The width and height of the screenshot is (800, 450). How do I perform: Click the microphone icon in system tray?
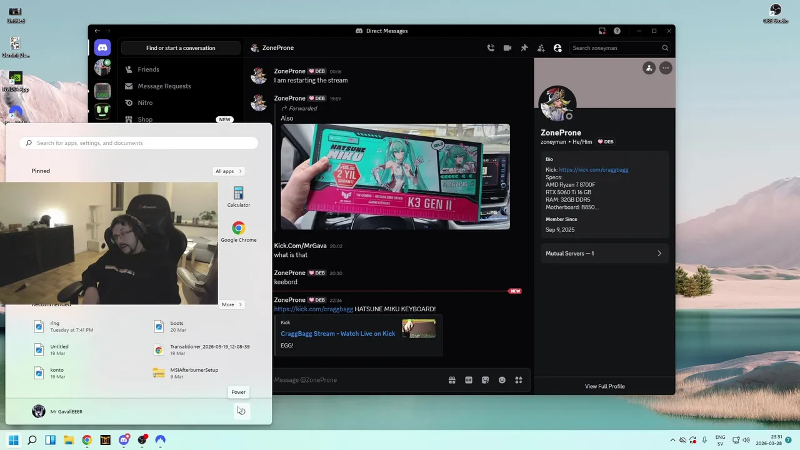[x=704, y=440]
